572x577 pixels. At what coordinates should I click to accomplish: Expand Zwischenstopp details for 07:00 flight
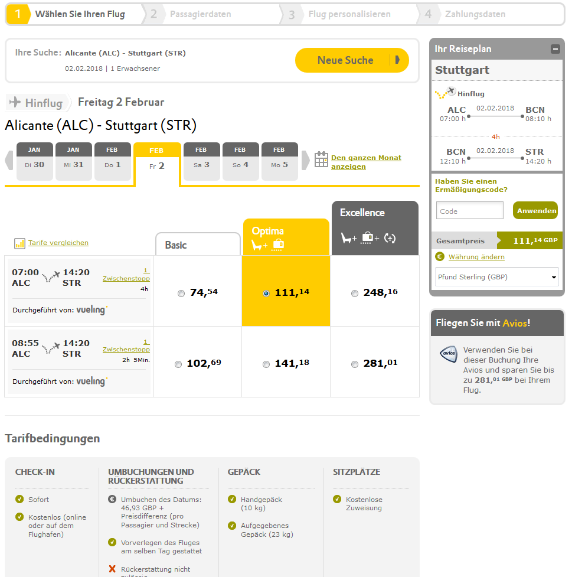click(x=126, y=278)
